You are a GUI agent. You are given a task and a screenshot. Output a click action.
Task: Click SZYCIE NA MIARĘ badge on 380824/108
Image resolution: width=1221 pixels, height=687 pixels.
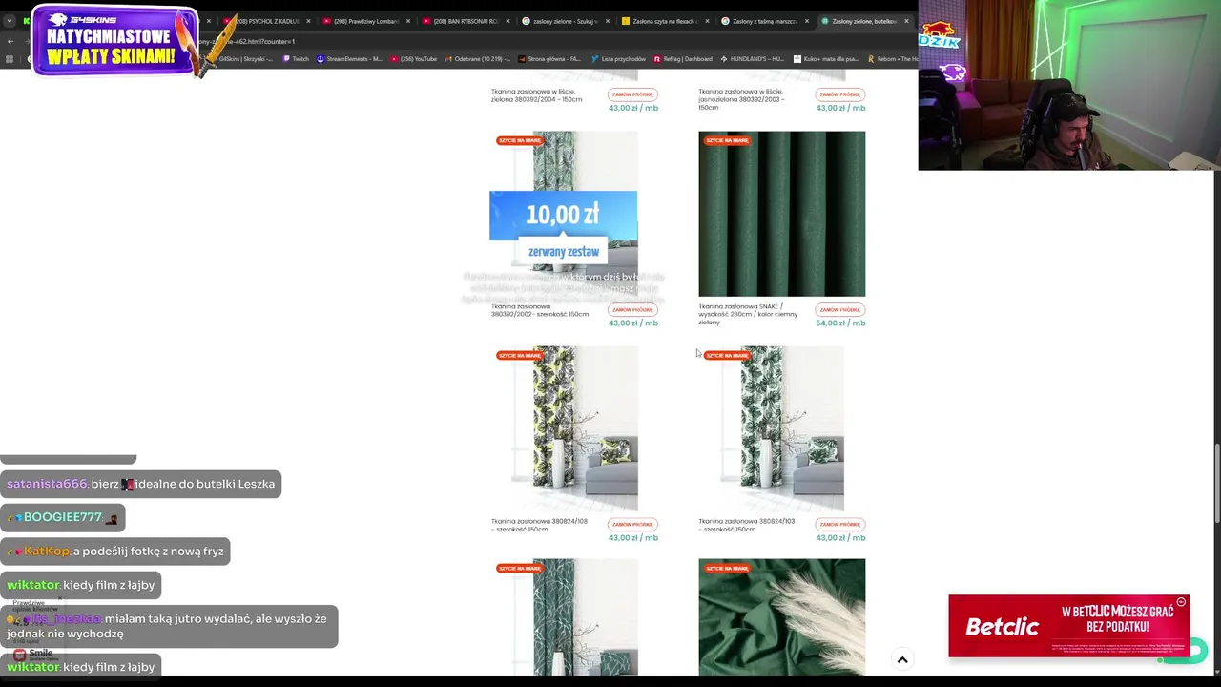tap(520, 355)
